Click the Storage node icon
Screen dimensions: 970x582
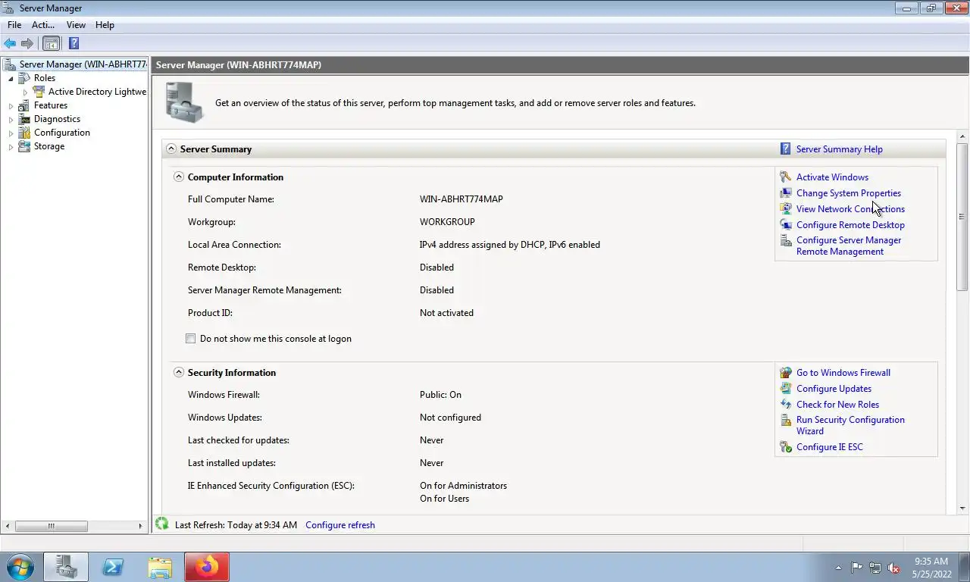tap(24, 146)
